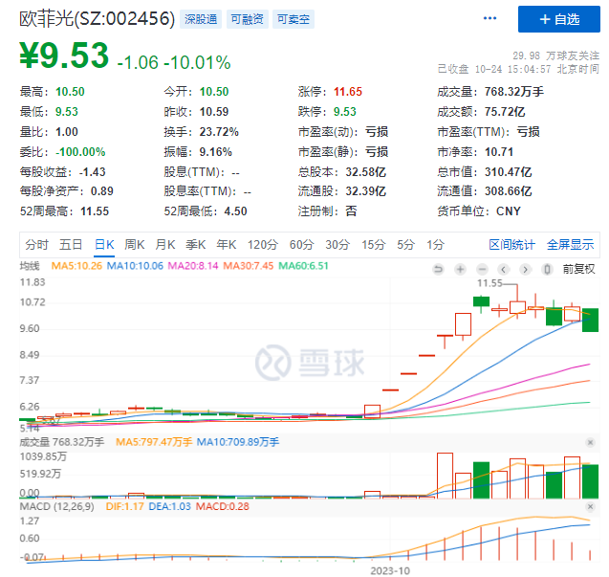Select the 周K chart tab
Screen dimensions: 609x577
135,245
